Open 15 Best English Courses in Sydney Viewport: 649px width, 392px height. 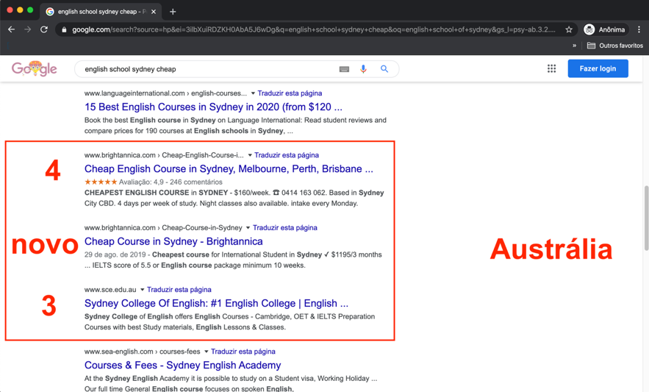pyautogui.click(x=213, y=107)
